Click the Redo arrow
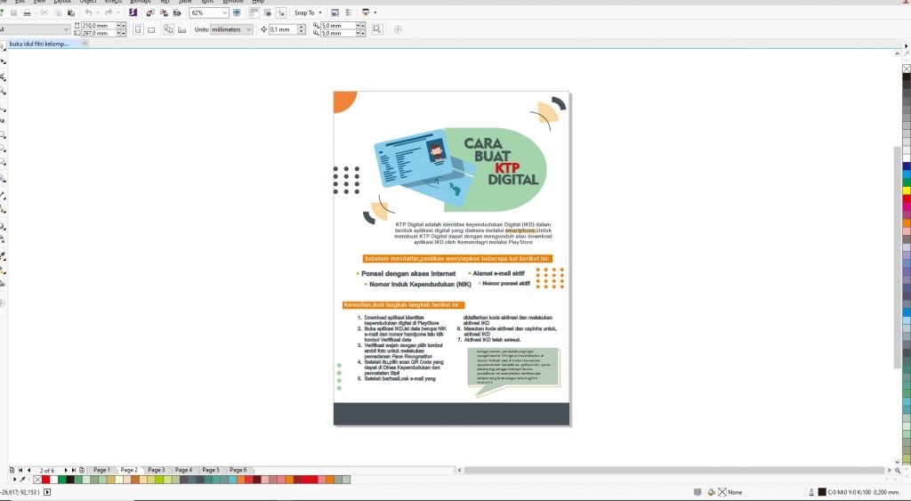Screen dimensions: 911x501 pyautogui.click(x=109, y=12)
